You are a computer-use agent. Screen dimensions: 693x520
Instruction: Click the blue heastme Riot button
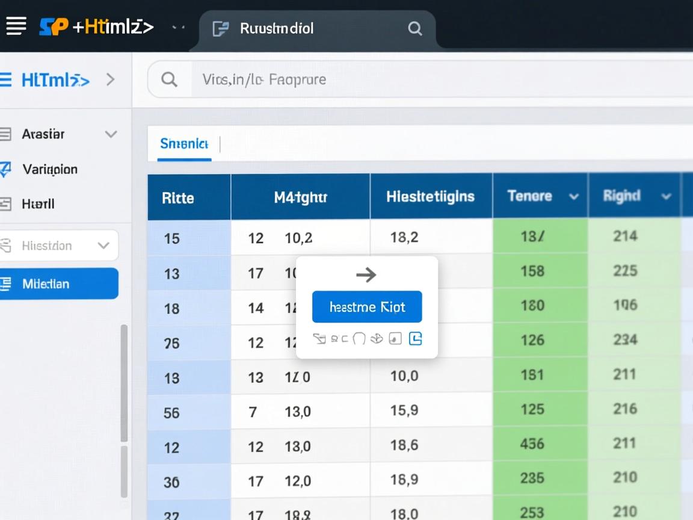point(367,307)
